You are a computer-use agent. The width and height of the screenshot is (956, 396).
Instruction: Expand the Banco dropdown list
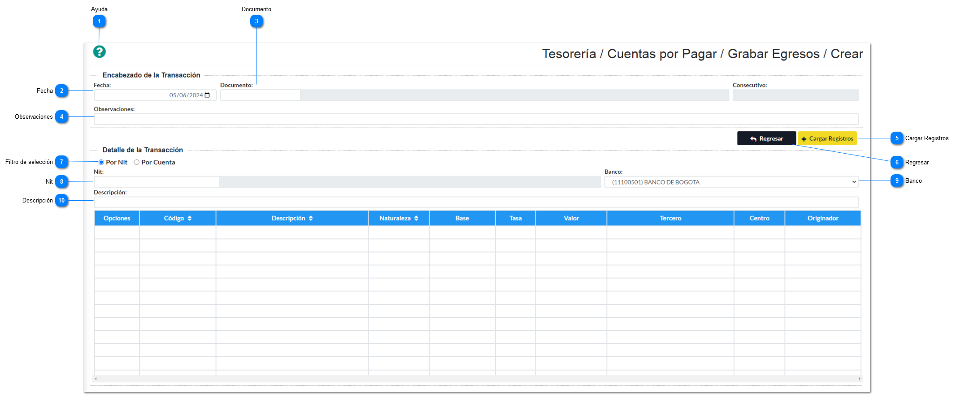[731, 182]
